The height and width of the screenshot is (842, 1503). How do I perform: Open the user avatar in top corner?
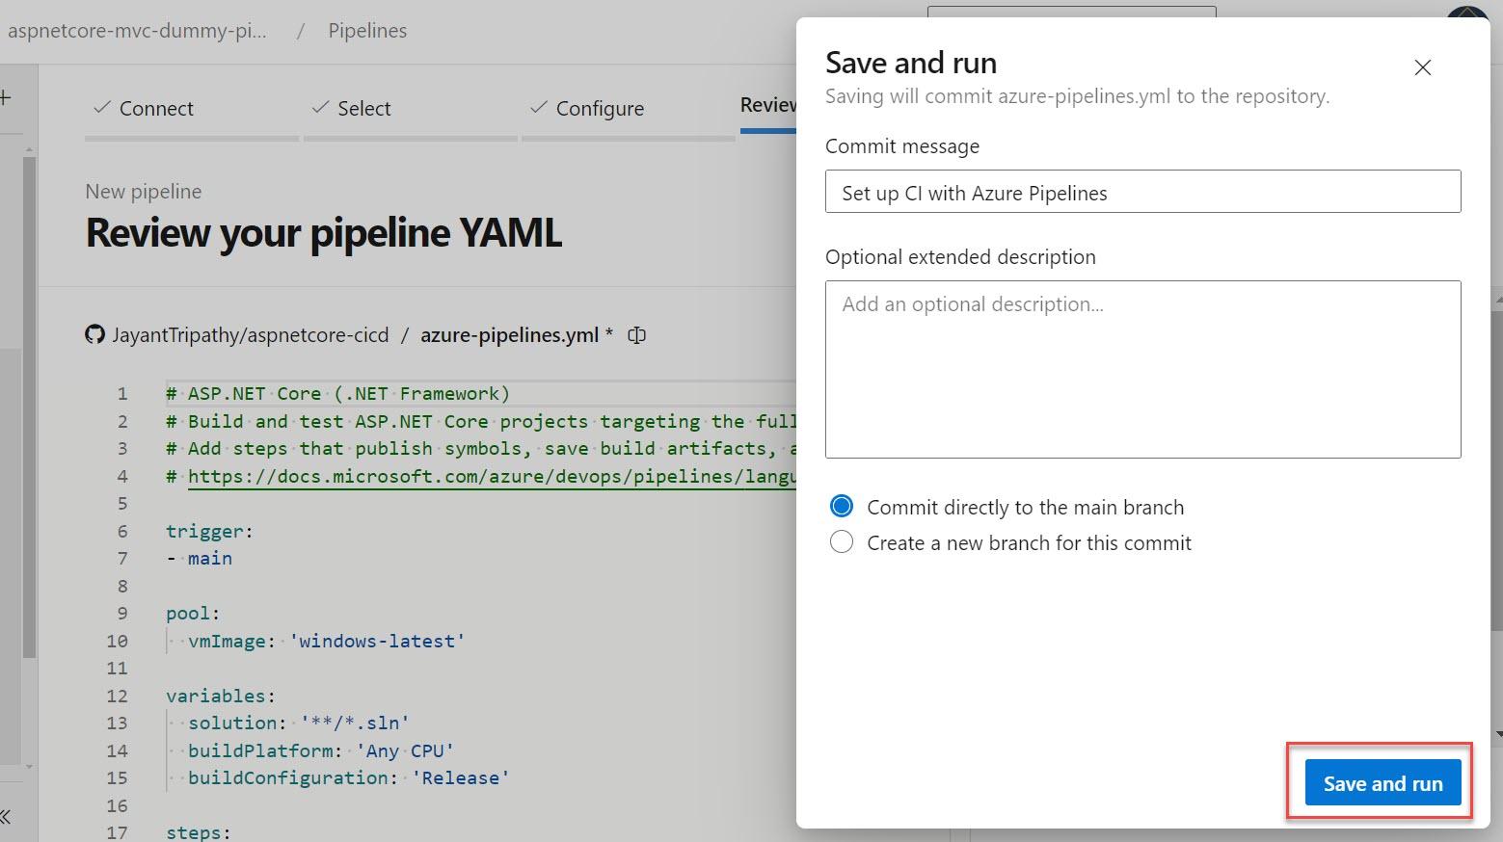(x=1466, y=19)
